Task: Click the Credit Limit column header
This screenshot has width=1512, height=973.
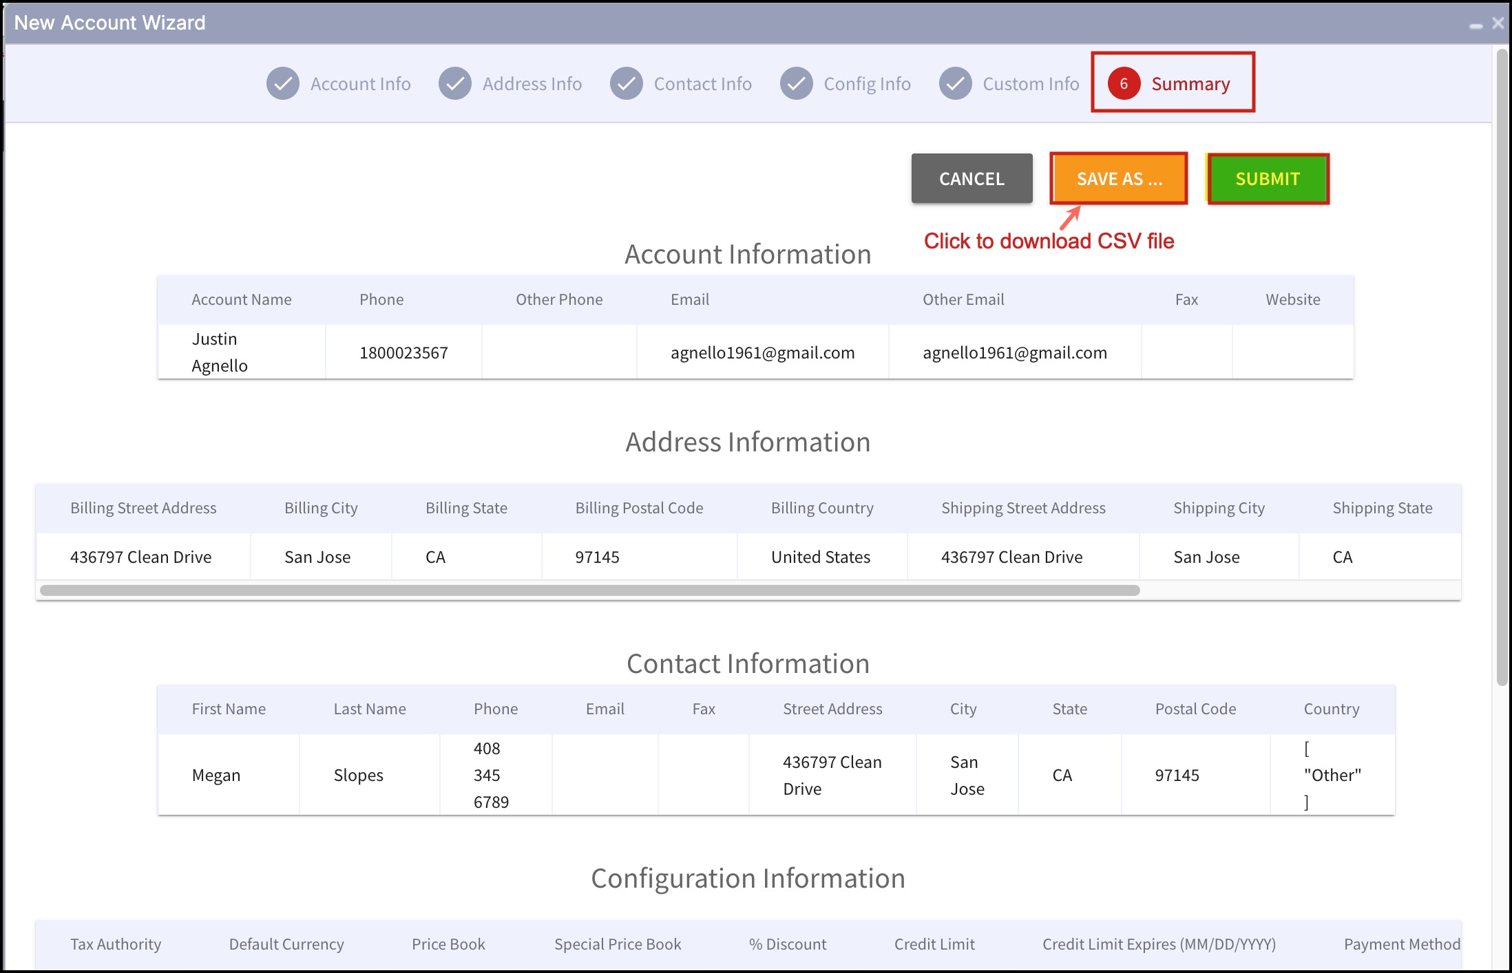Action: [934, 944]
